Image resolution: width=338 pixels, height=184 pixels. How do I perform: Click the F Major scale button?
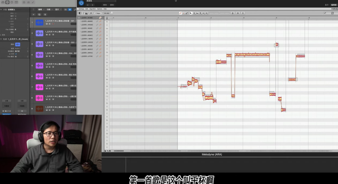coord(97,13)
